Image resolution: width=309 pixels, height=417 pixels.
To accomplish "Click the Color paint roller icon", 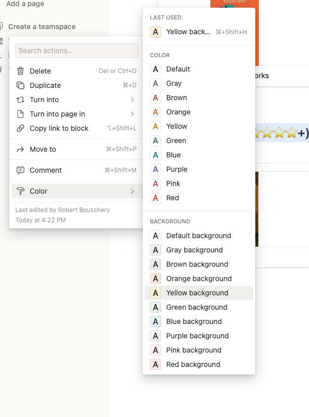I will coord(20,191).
